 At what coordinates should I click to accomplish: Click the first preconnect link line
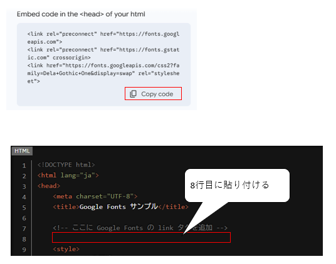(103, 38)
